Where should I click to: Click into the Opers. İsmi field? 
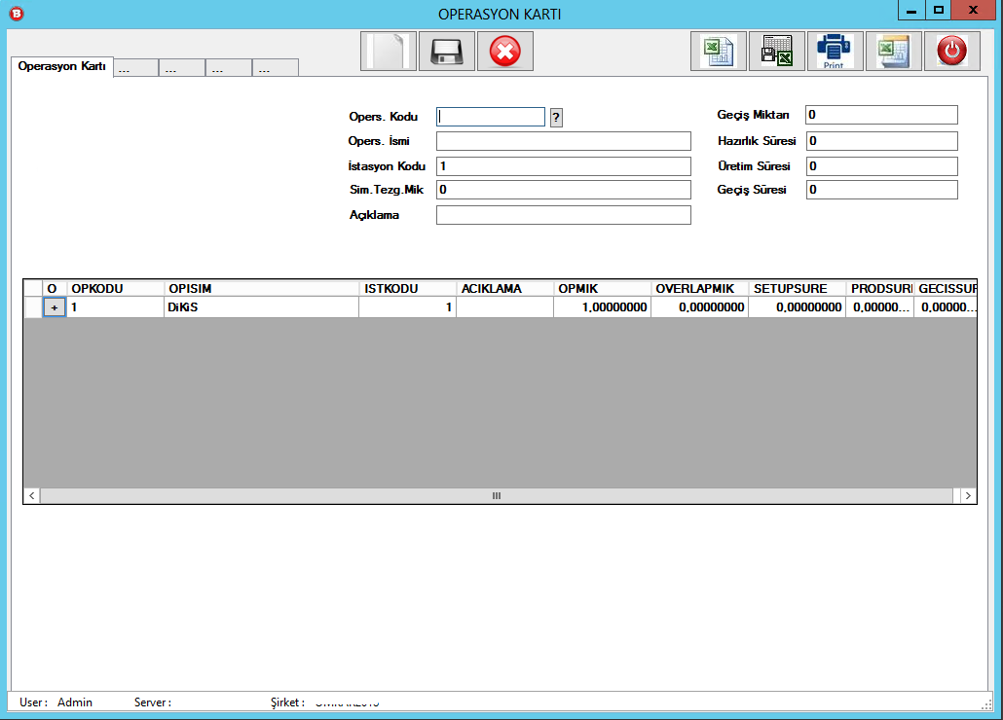pos(563,141)
